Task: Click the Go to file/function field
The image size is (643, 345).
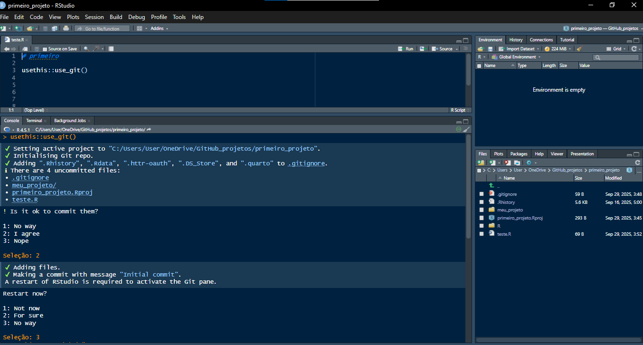Action: [102, 29]
